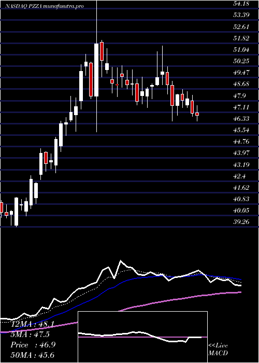Click the 43.19 price axis label

[241, 164]
